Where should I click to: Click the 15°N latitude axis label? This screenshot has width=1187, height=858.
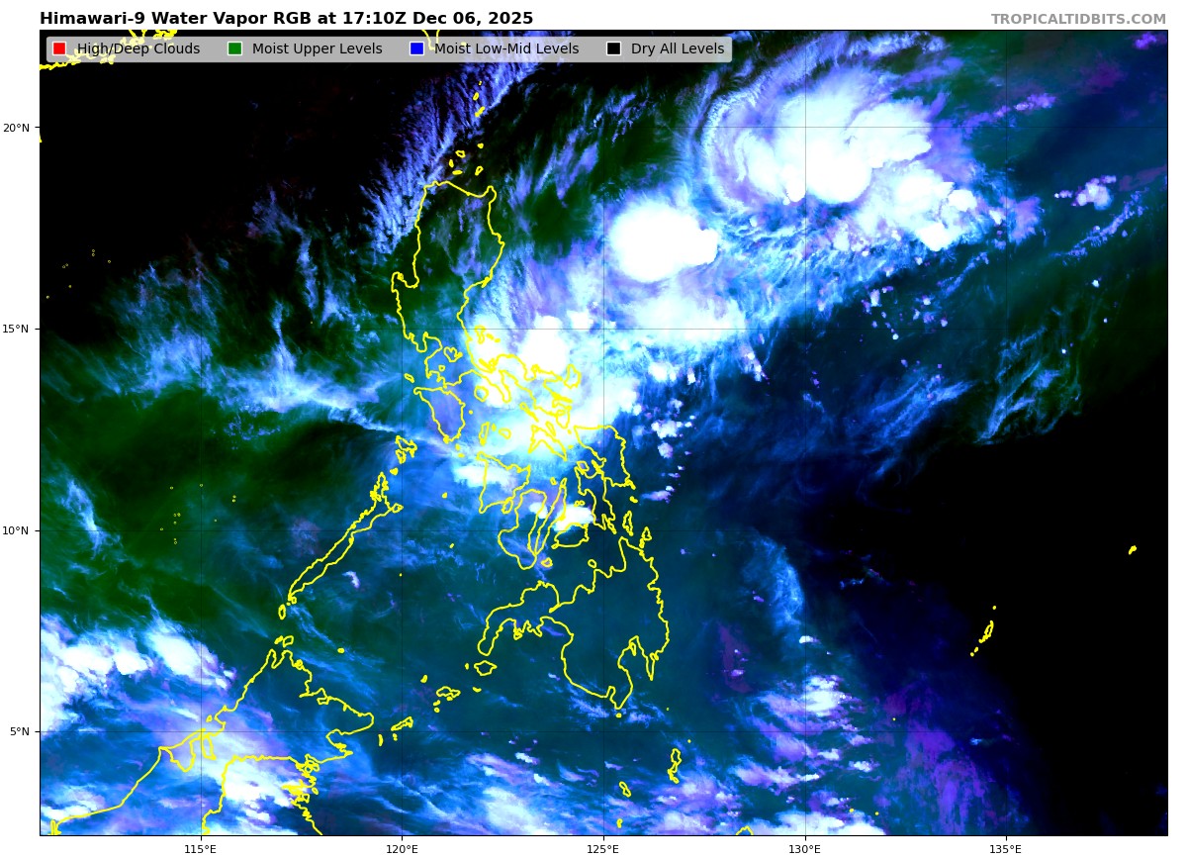point(16,329)
